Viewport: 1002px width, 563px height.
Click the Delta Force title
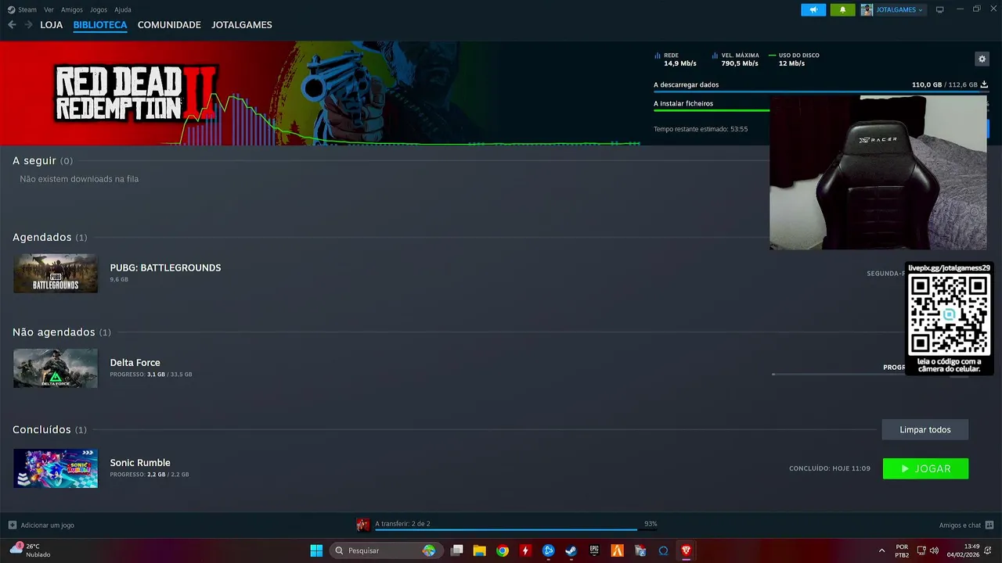click(x=135, y=363)
